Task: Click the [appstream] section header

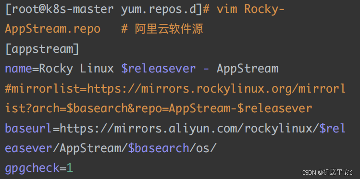Action: pyautogui.click(x=42, y=49)
